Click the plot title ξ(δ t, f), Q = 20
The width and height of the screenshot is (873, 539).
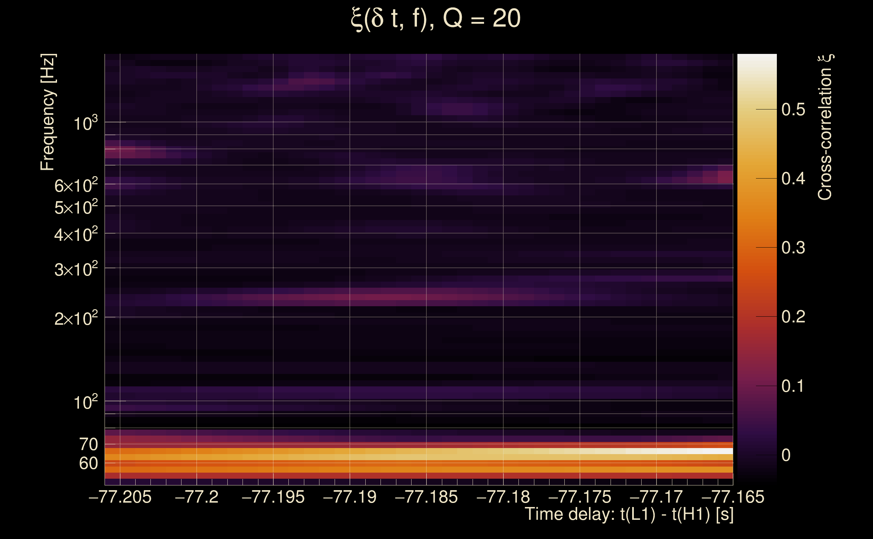pos(435,19)
